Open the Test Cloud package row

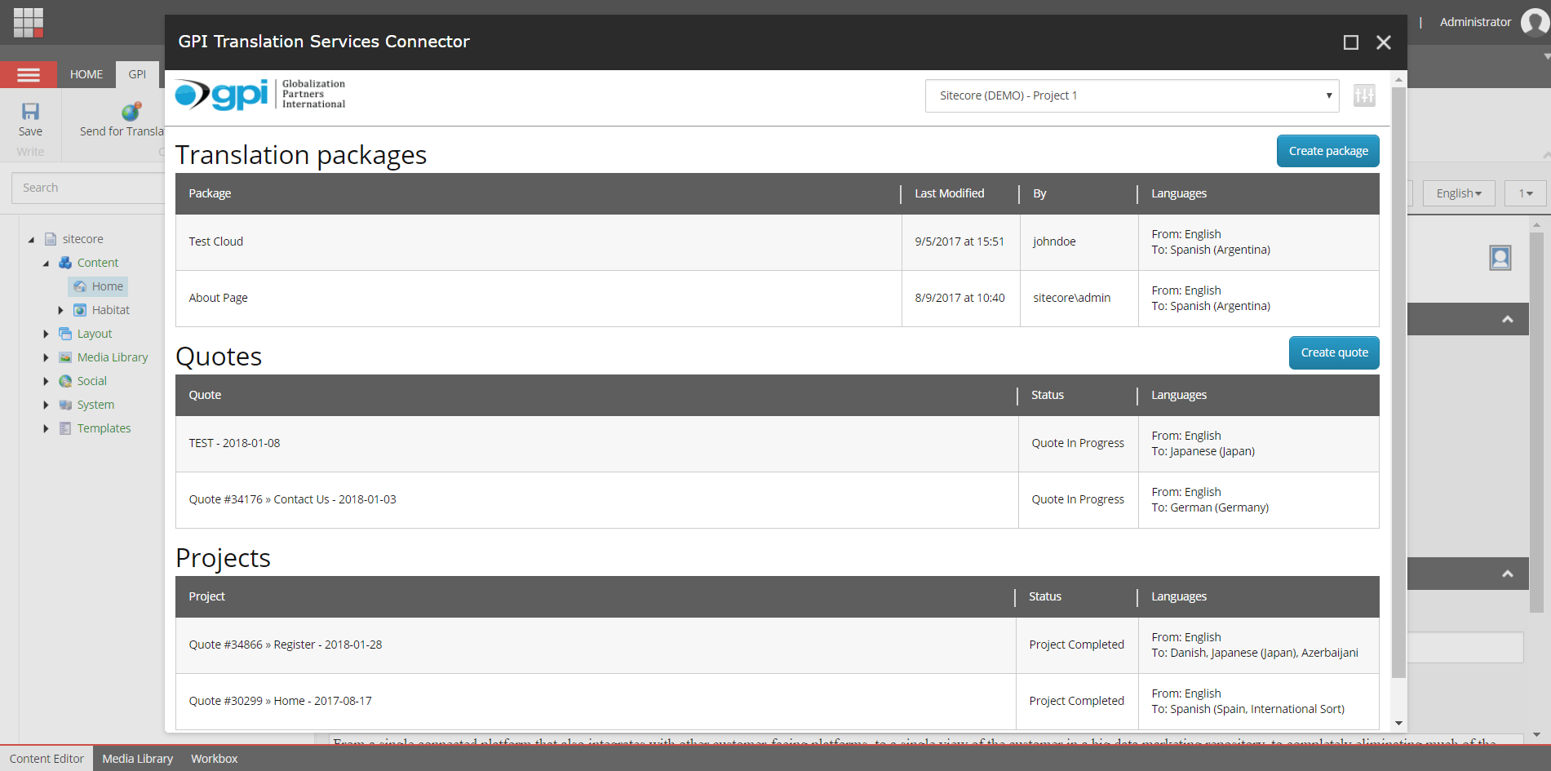[x=777, y=242]
